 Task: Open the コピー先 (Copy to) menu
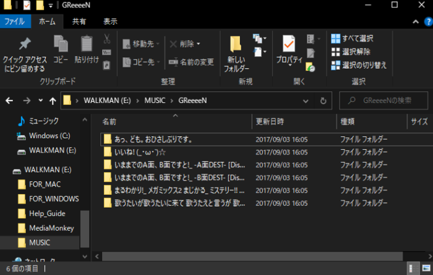click(x=141, y=62)
